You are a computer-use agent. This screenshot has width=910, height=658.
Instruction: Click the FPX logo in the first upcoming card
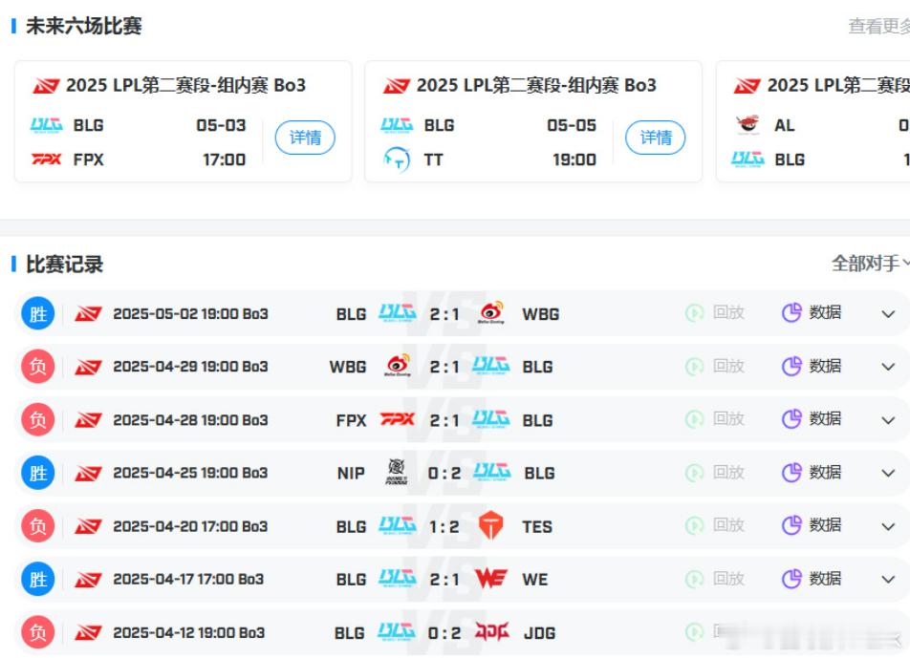(x=47, y=159)
